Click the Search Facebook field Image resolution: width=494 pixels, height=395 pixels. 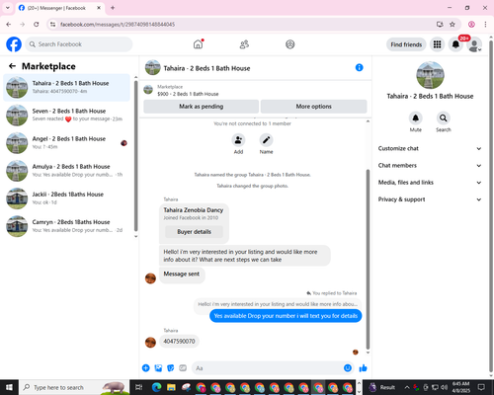point(79,44)
